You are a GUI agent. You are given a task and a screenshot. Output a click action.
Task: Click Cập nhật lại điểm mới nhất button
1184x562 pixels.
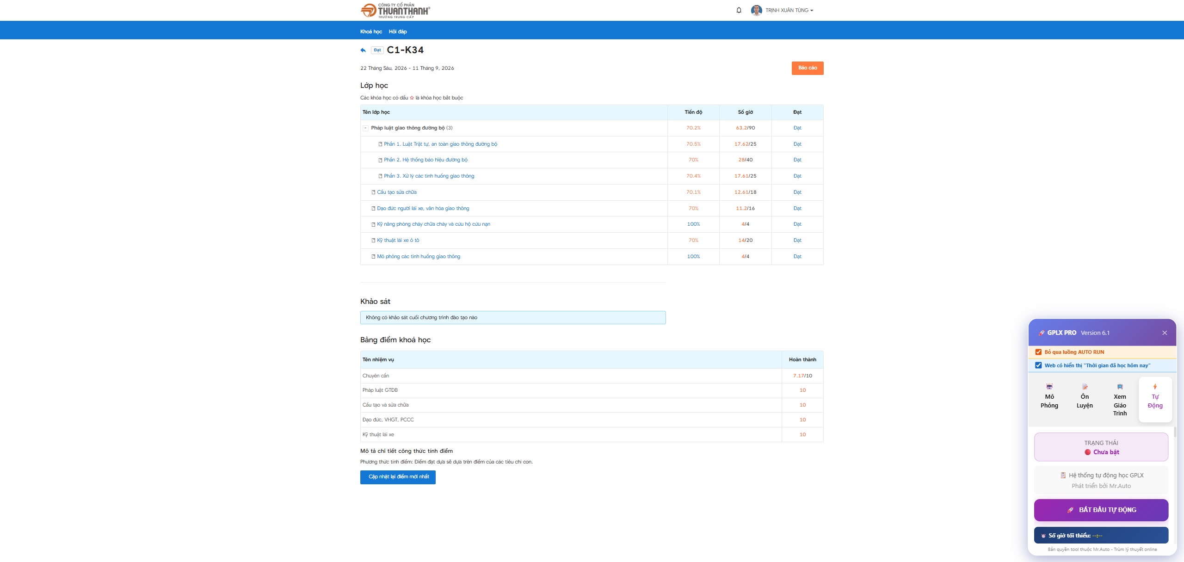[x=398, y=477]
